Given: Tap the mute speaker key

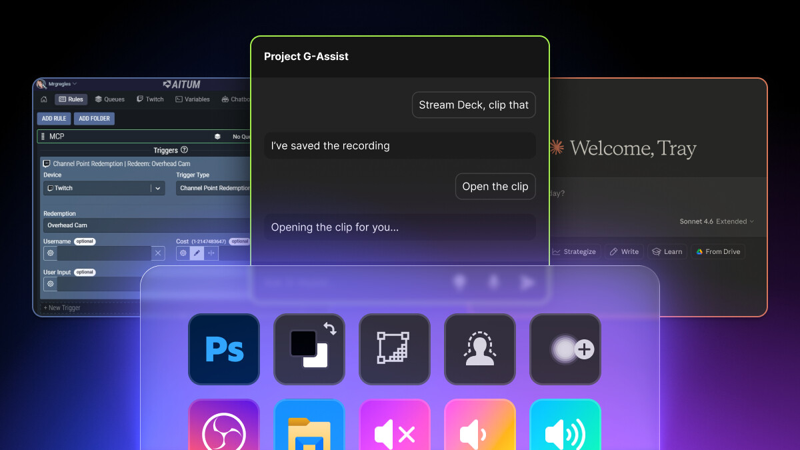Looking at the screenshot, I should pos(395,425).
